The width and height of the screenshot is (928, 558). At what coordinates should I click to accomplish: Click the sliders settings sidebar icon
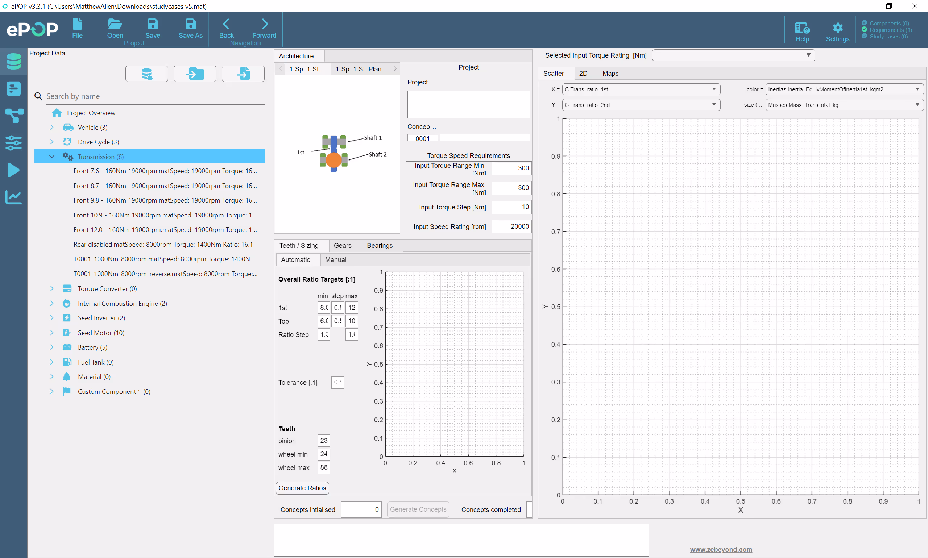coord(13,143)
